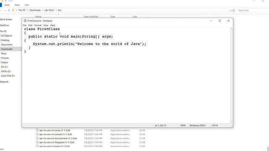Viewport: 269px width, 151px height.
Task: Click This PC in the address breadcrumb
Action: pos(22,10)
